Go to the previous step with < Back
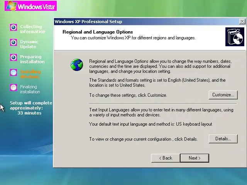Image resolution: width=247 pixels, height=185 pixels. (x=166, y=158)
